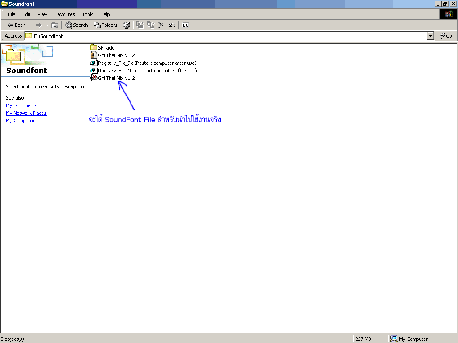Open the View menu
458x343 pixels.
tap(42, 14)
